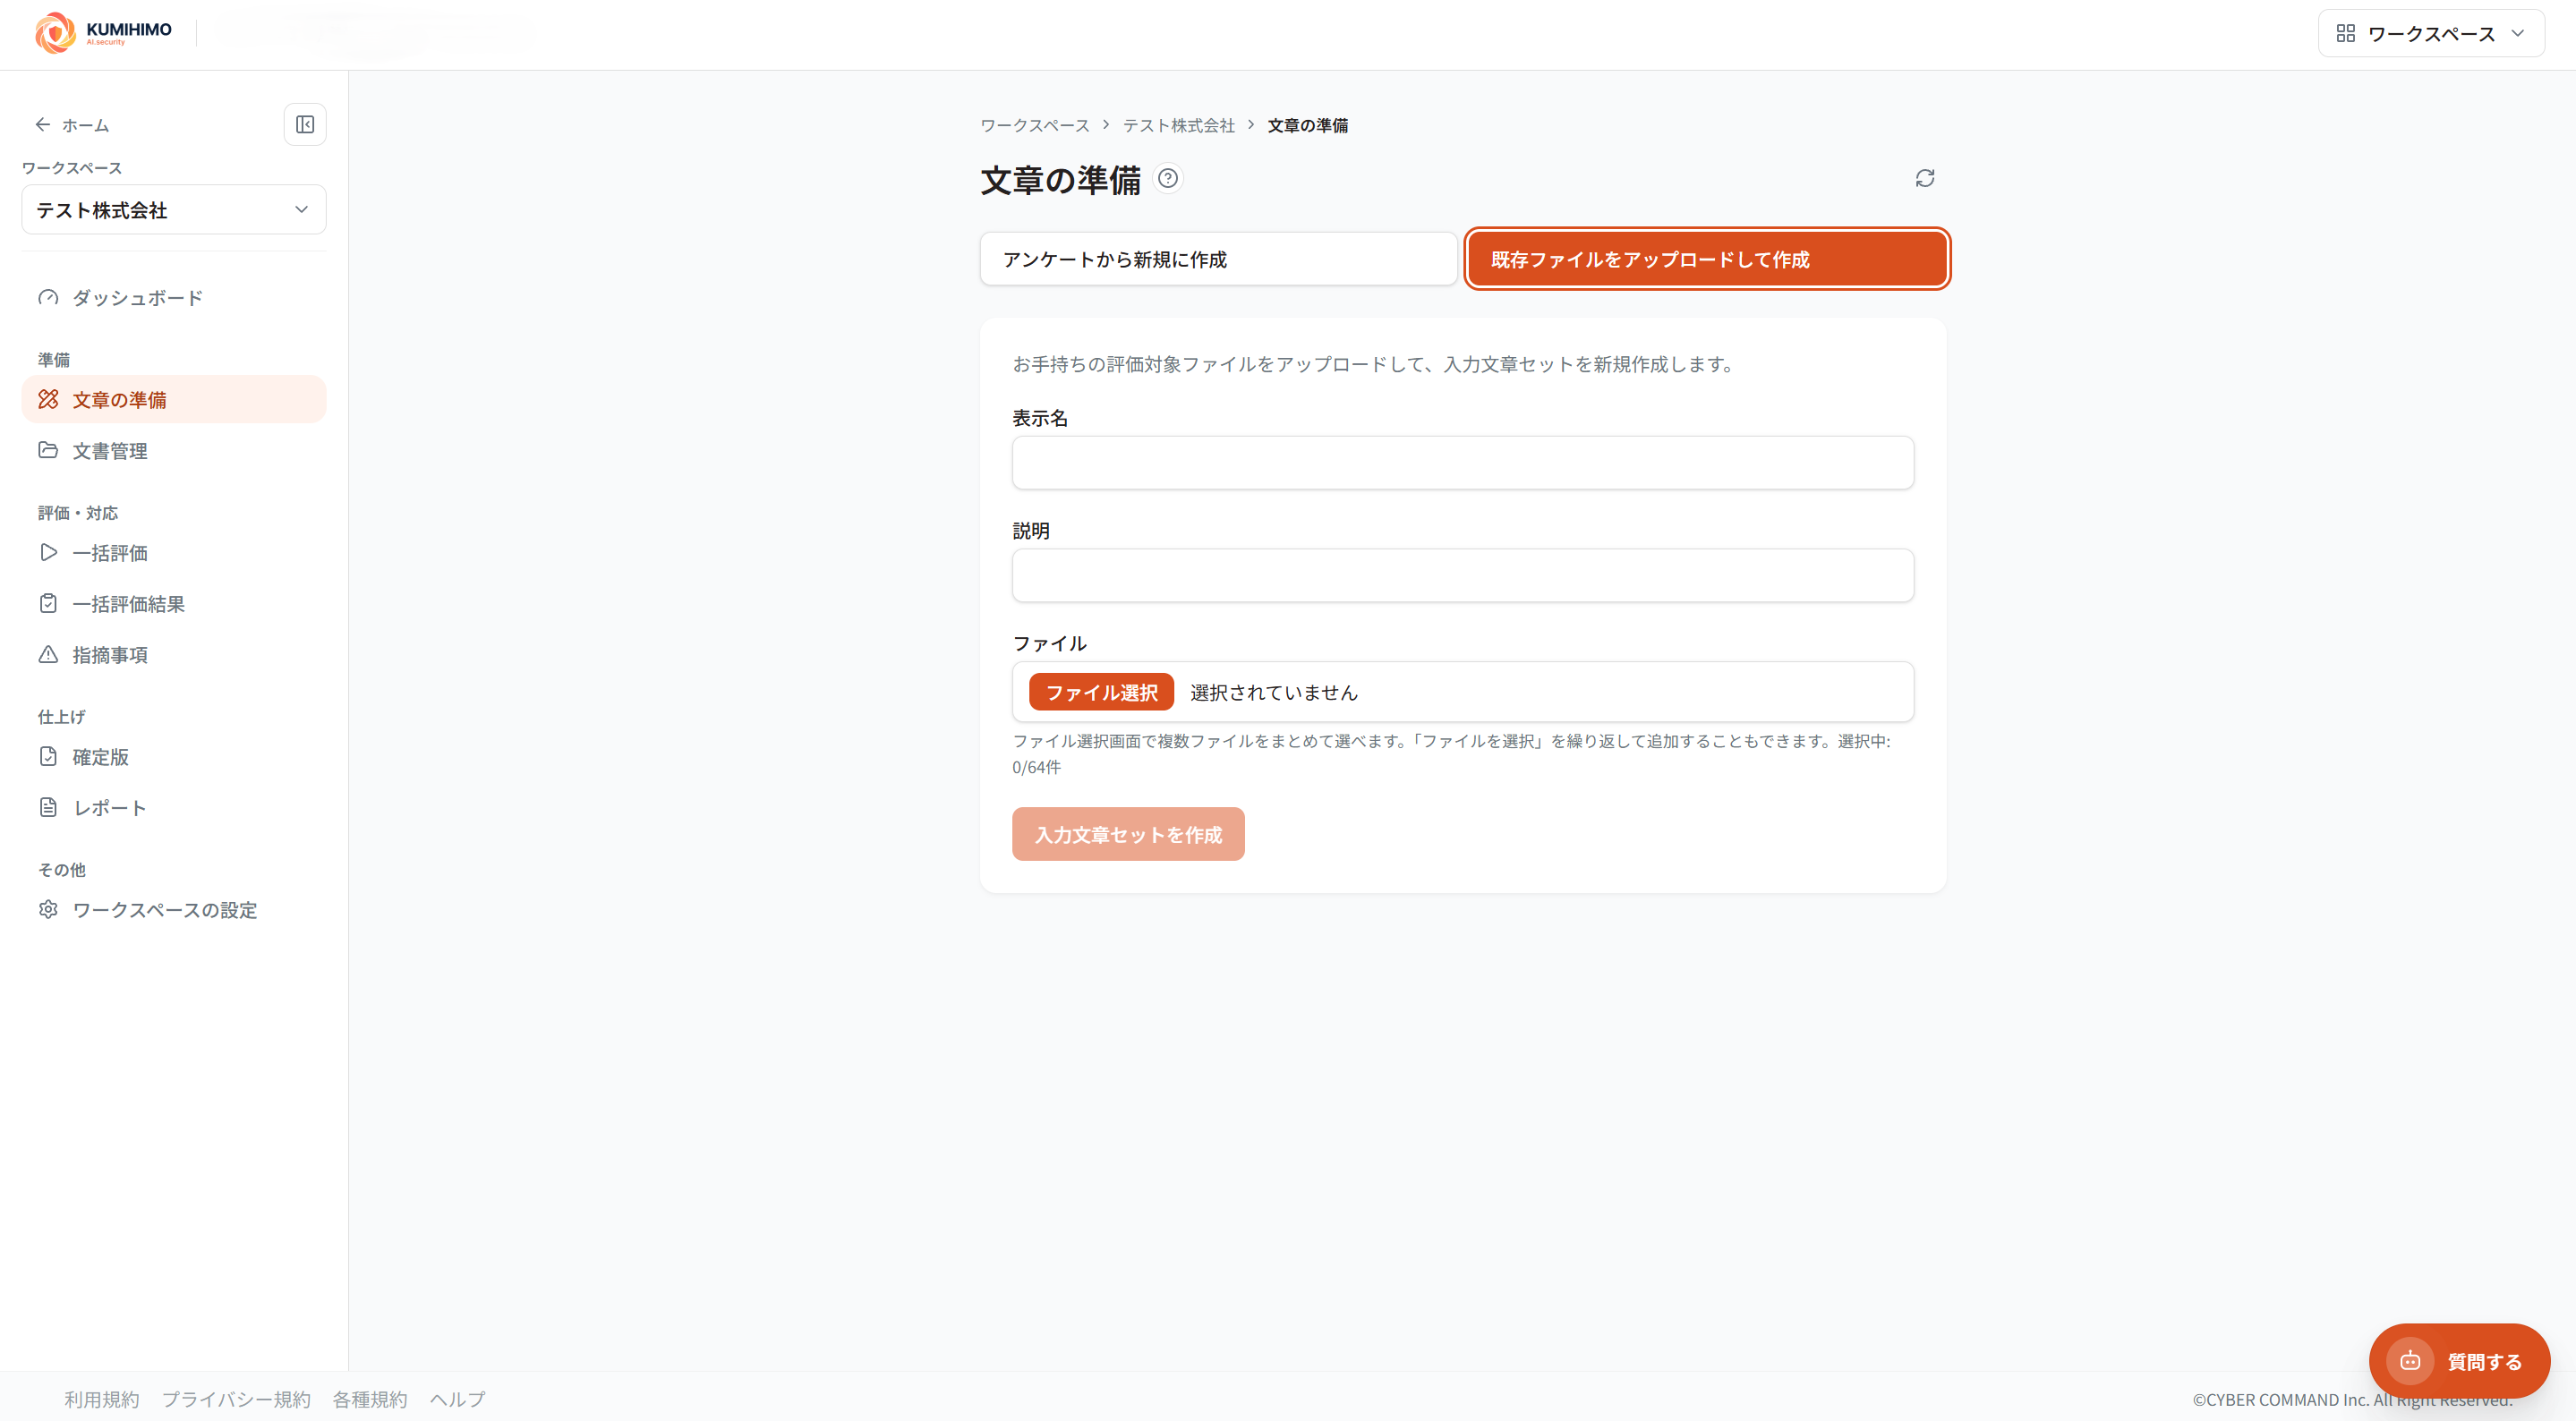Image resolution: width=2576 pixels, height=1421 pixels.
Task: Collapse the sidebar panel icon
Action: (305, 125)
